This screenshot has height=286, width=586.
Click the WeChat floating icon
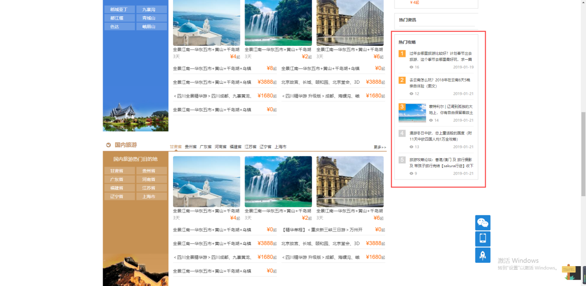pyautogui.click(x=482, y=223)
